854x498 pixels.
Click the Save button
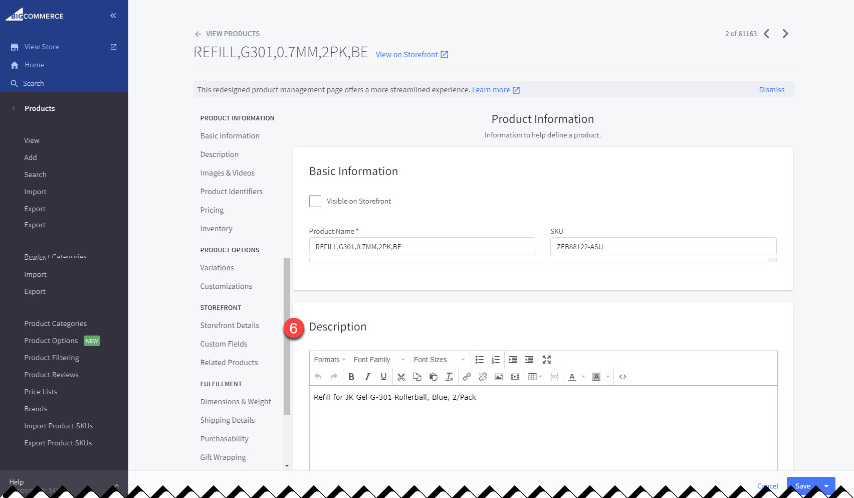[x=802, y=486]
